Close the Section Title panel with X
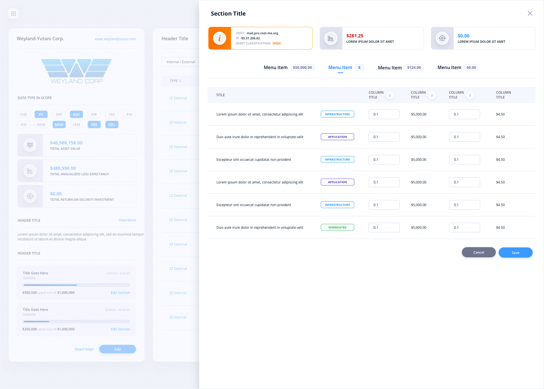Viewport: 544px width, 389px height. [530, 13]
